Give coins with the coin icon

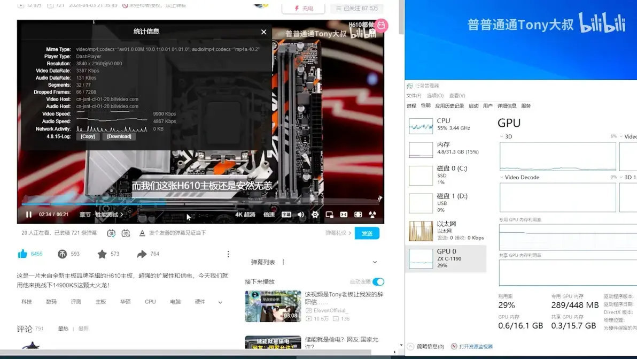(x=62, y=254)
